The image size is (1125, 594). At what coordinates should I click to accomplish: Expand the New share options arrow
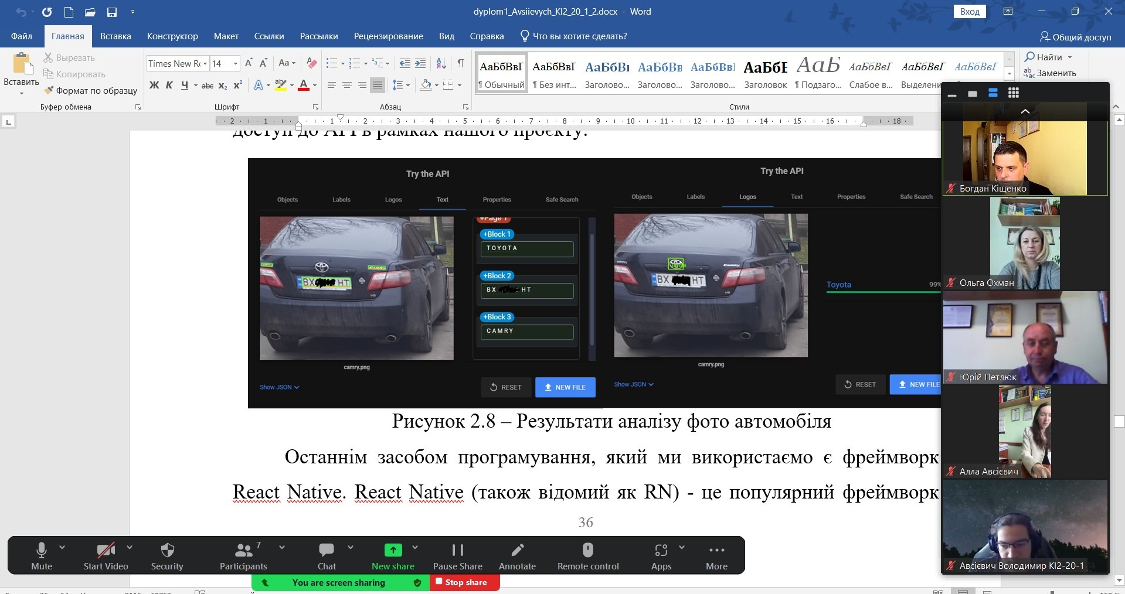click(x=415, y=548)
